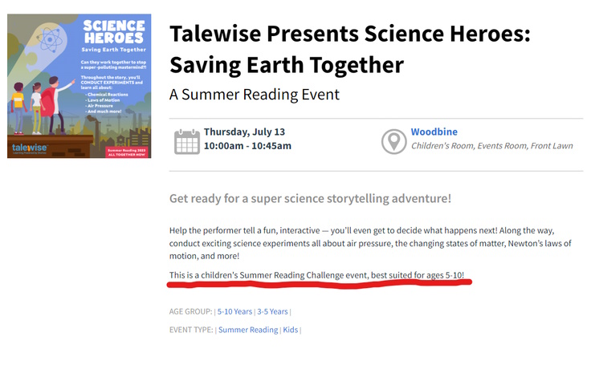Open the Woodbine location link
The width and height of the screenshot is (591, 369).
pyautogui.click(x=434, y=132)
